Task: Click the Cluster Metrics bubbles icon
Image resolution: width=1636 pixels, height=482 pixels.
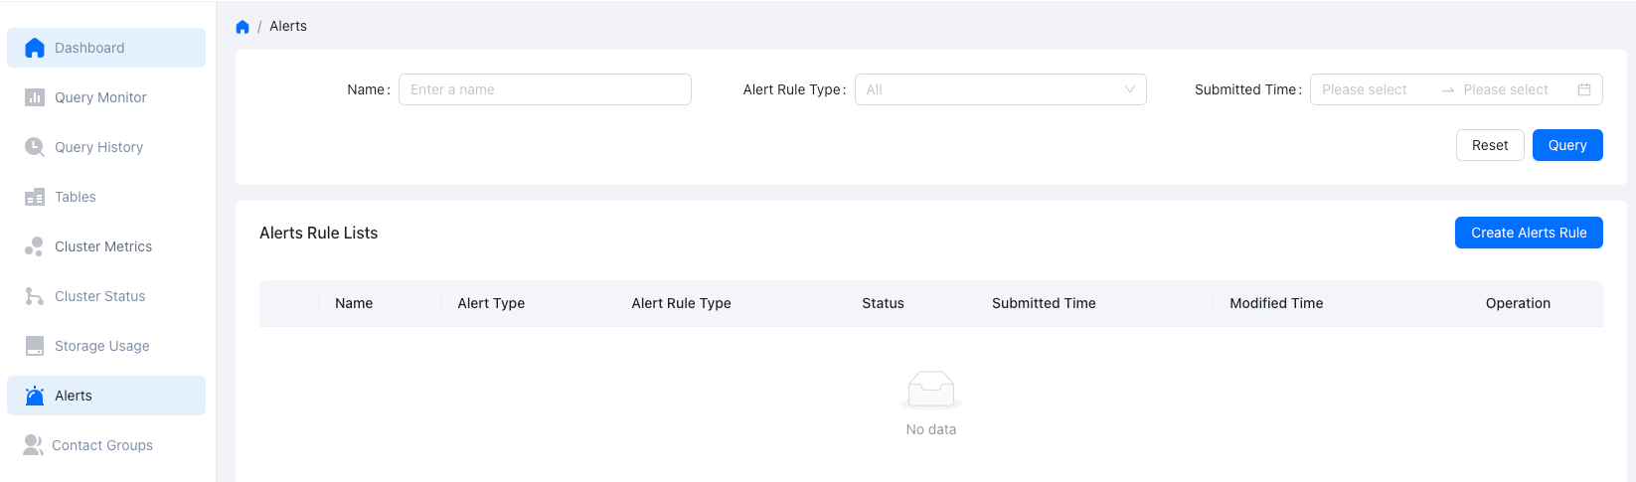Action: tap(35, 246)
